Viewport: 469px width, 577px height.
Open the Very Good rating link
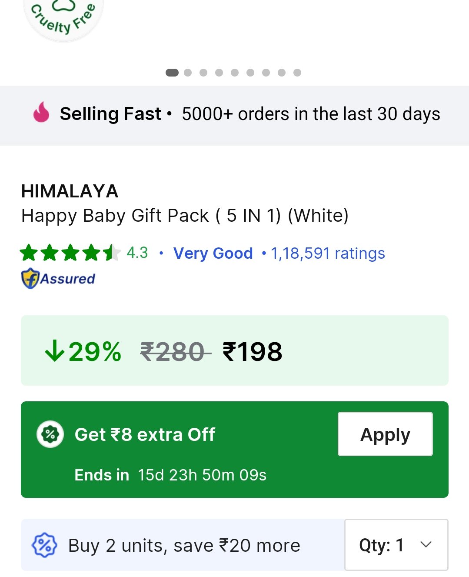pyautogui.click(x=213, y=253)
